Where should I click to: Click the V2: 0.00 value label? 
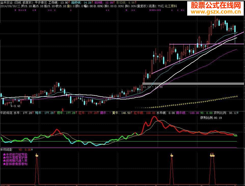(26, 150)
